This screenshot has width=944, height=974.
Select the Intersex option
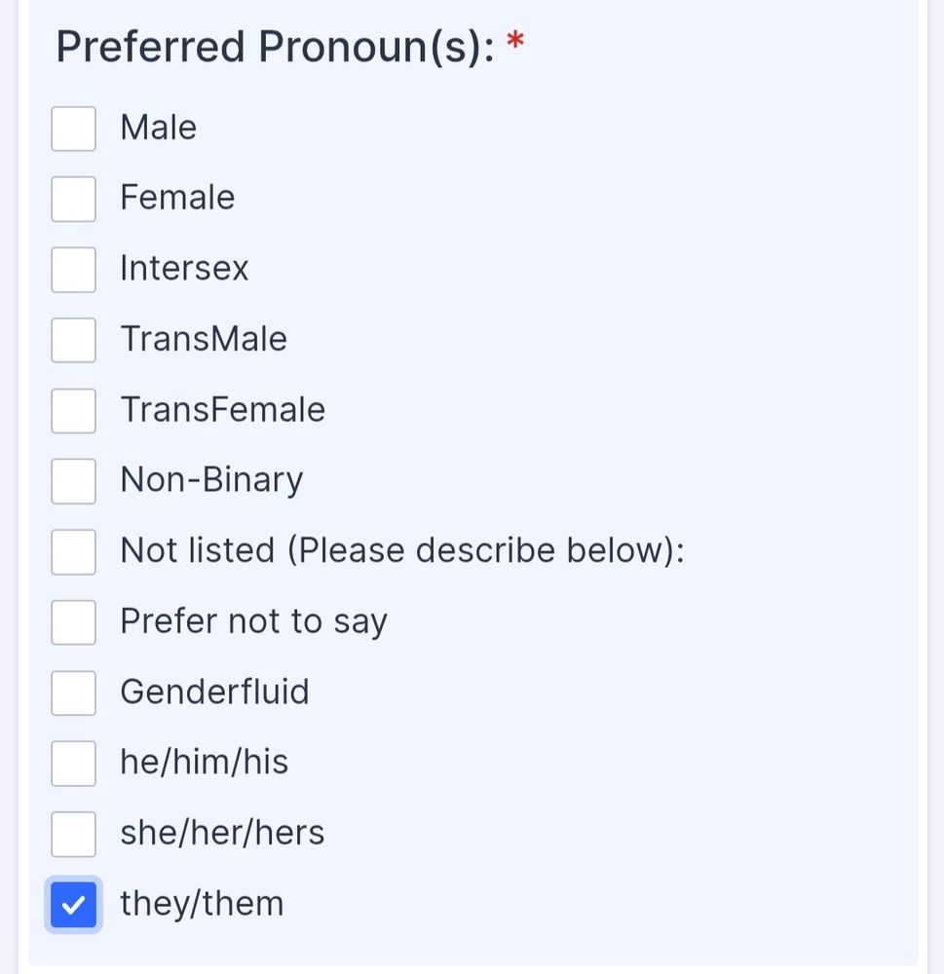(x=73, y=270)
